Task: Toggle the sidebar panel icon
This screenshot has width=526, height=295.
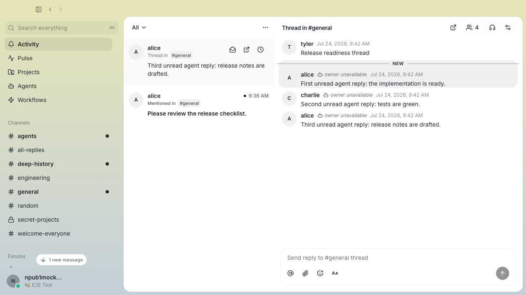Action: (39, 9)
